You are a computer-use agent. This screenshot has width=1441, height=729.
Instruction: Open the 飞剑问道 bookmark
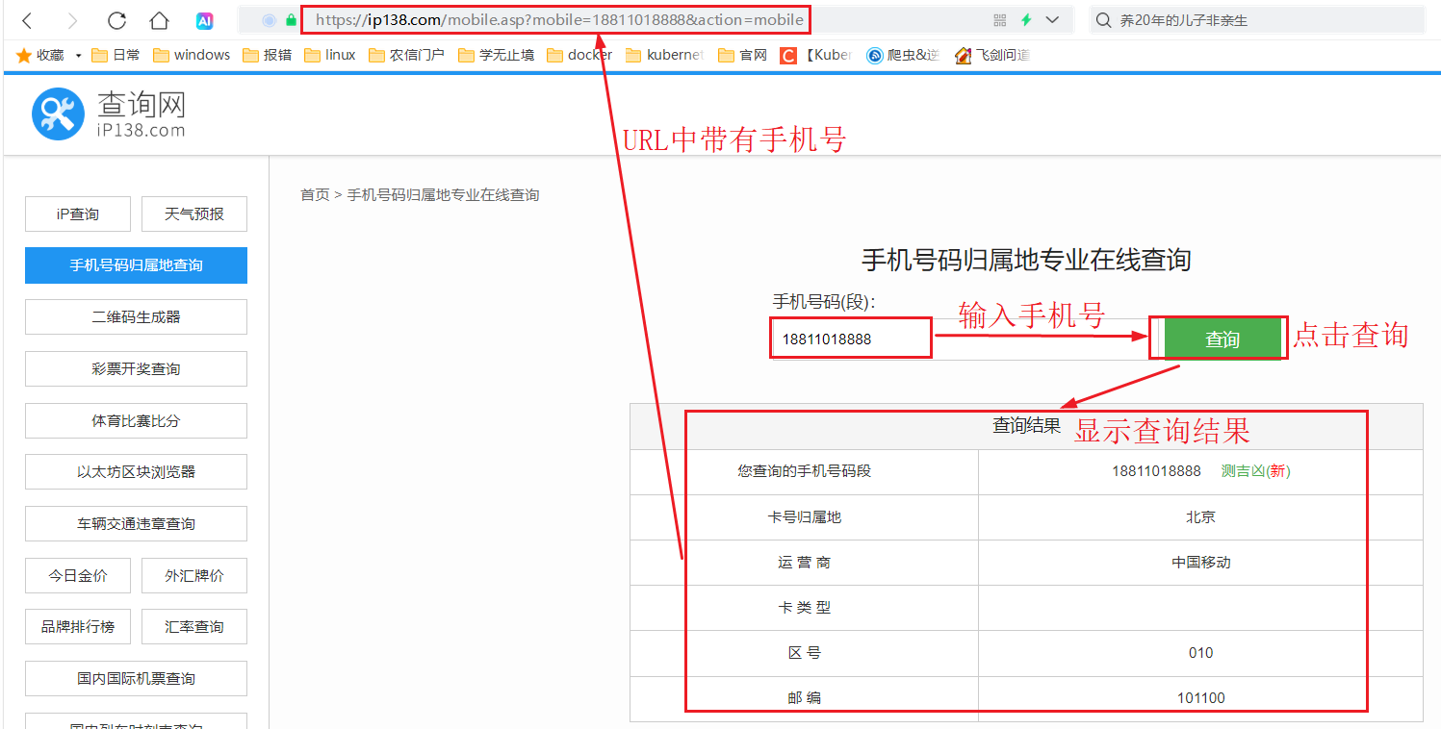991,55
